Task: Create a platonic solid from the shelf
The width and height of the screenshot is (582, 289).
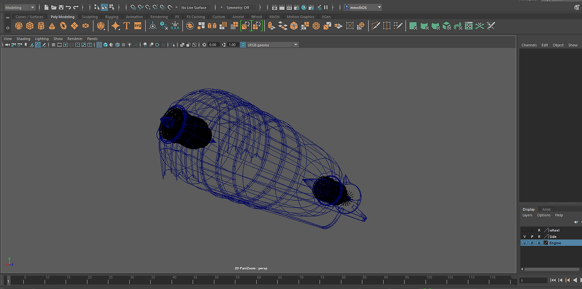Action: (x=100, y=26)
